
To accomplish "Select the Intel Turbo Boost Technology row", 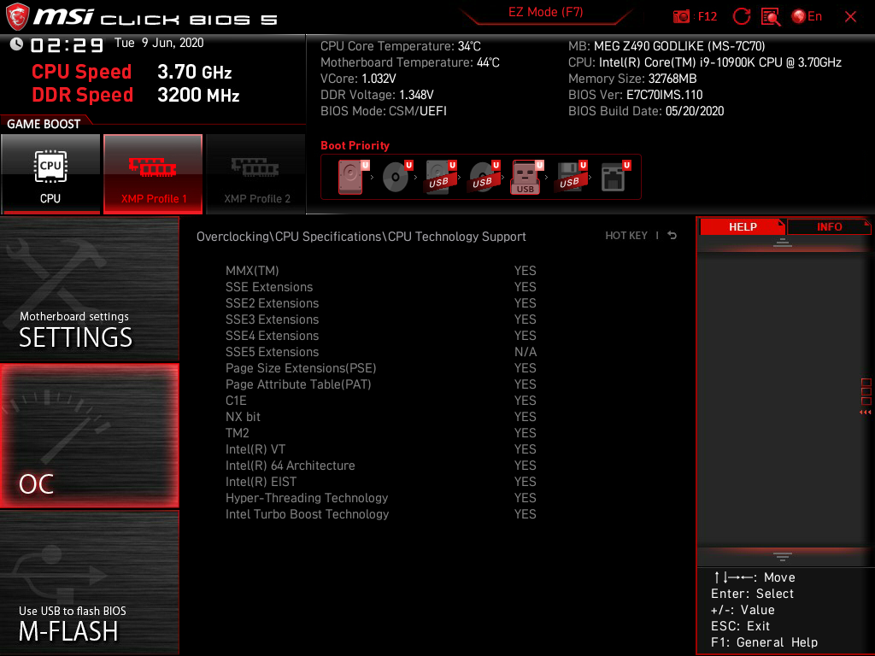I will coord(380,513).
